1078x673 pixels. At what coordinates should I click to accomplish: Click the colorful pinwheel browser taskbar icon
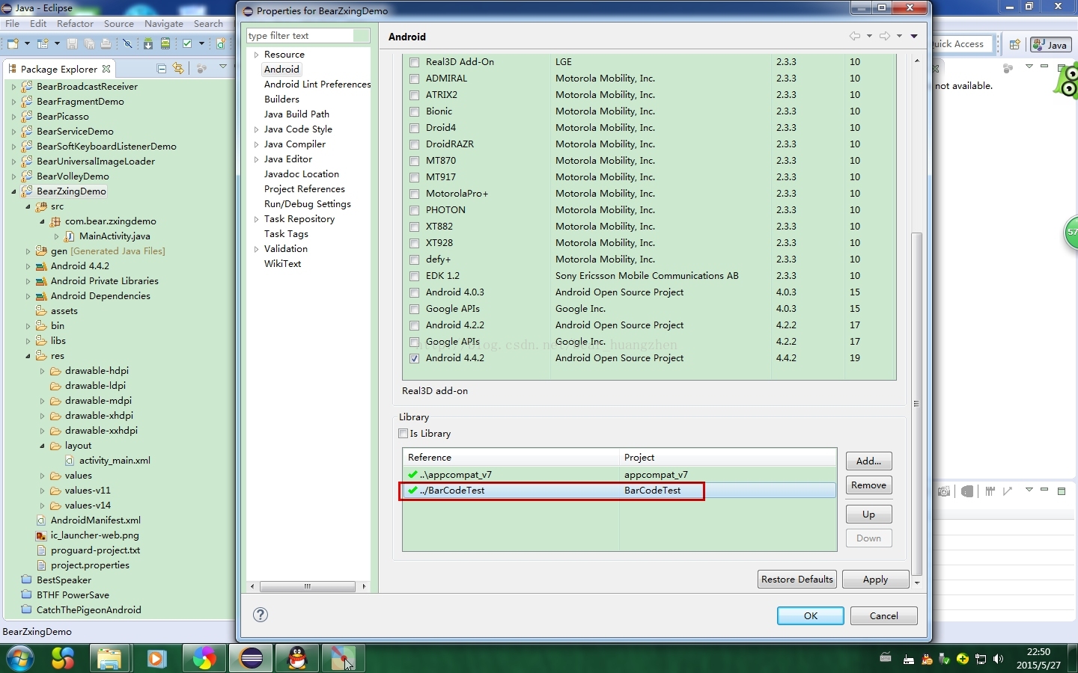[x=204, y=658]
